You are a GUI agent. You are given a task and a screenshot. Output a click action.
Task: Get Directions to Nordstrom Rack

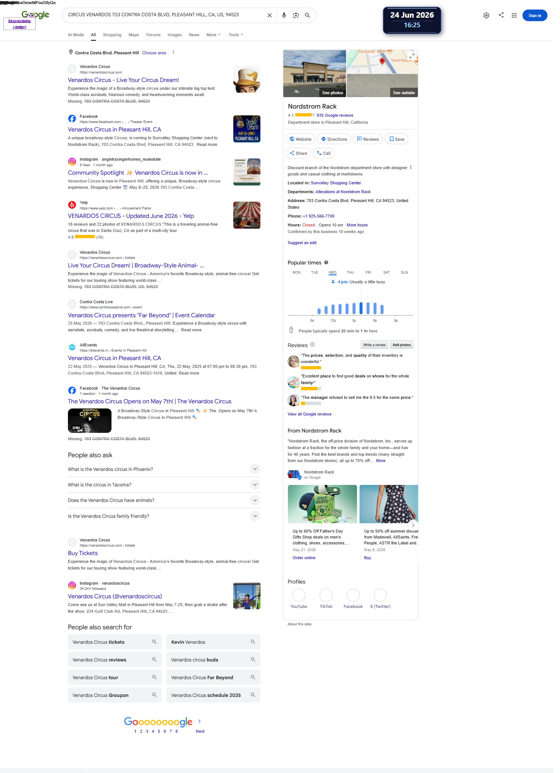point(334,139)
